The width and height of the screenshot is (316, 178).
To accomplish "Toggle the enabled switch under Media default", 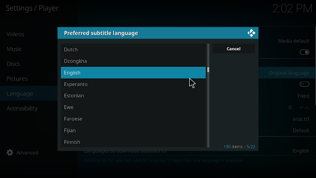I will 304,52.
